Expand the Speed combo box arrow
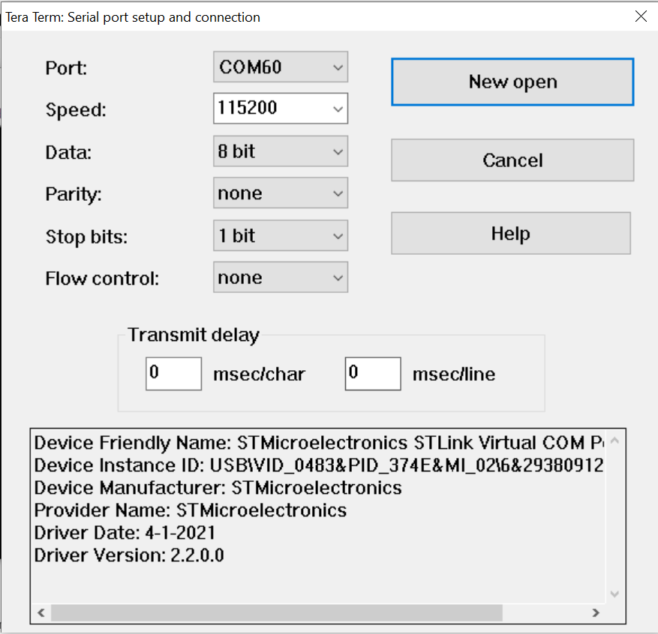Image resolution: width=658 pixels, height=634 pixels. tap(337, 109)
